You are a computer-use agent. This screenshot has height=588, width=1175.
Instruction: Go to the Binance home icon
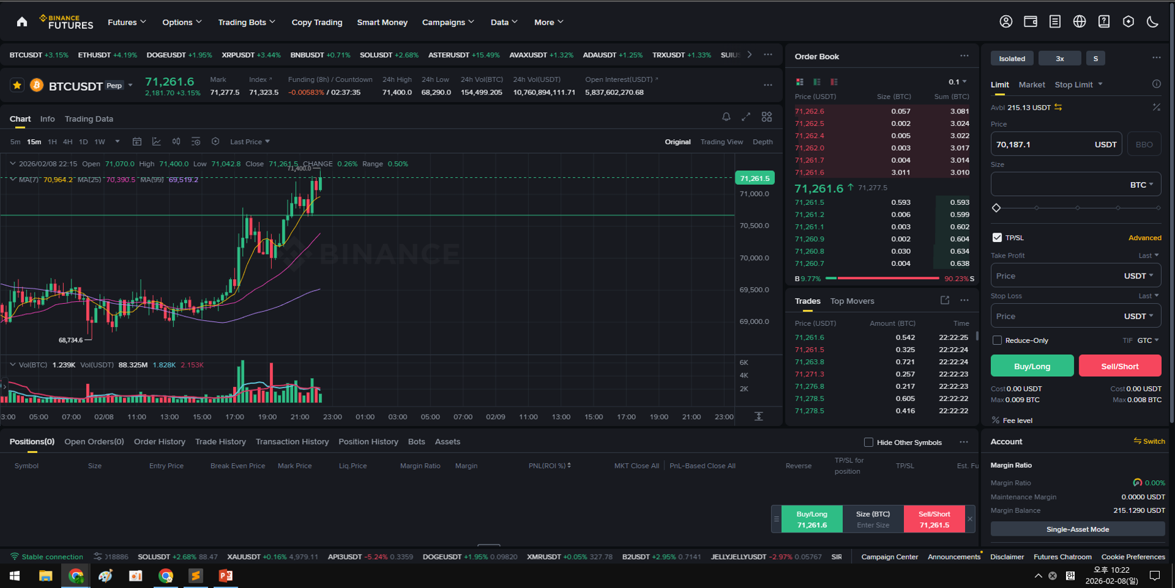click(x=22, y=22)
